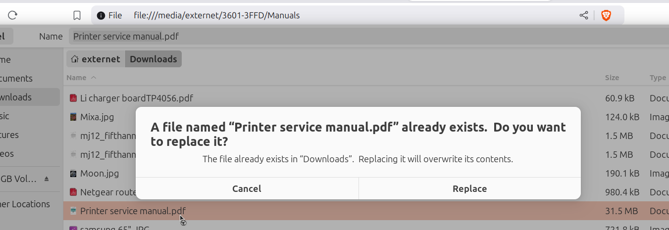669x230 pixels.
Task: Click the eject icon next to GB Volume
Action: tap(47, 179)
